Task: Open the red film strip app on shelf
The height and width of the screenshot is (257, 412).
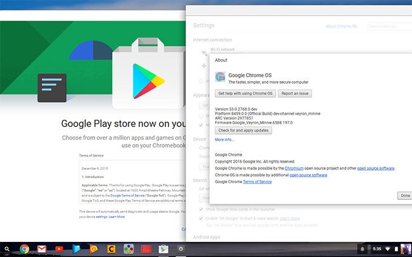Action: [x=146, y=249]
